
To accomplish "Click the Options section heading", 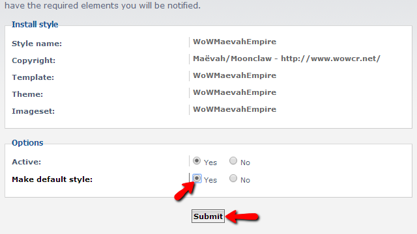I will pyautogui.click(x=27, y=143).
